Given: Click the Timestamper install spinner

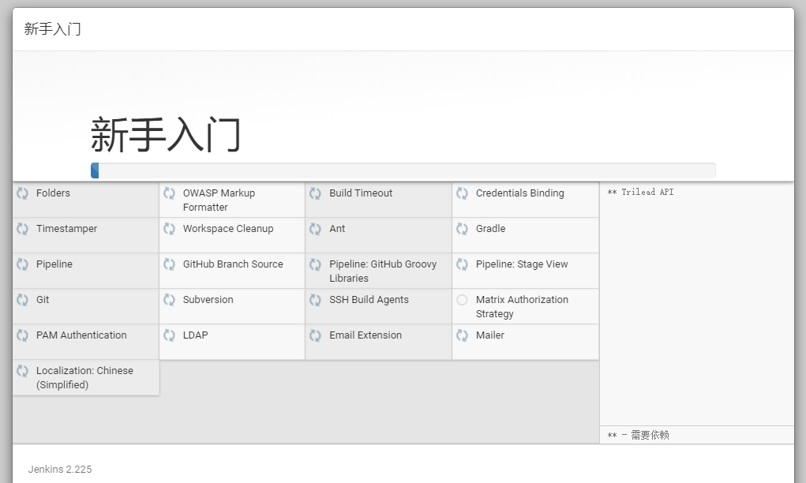Looking at the screenshot, I should 21,228.
